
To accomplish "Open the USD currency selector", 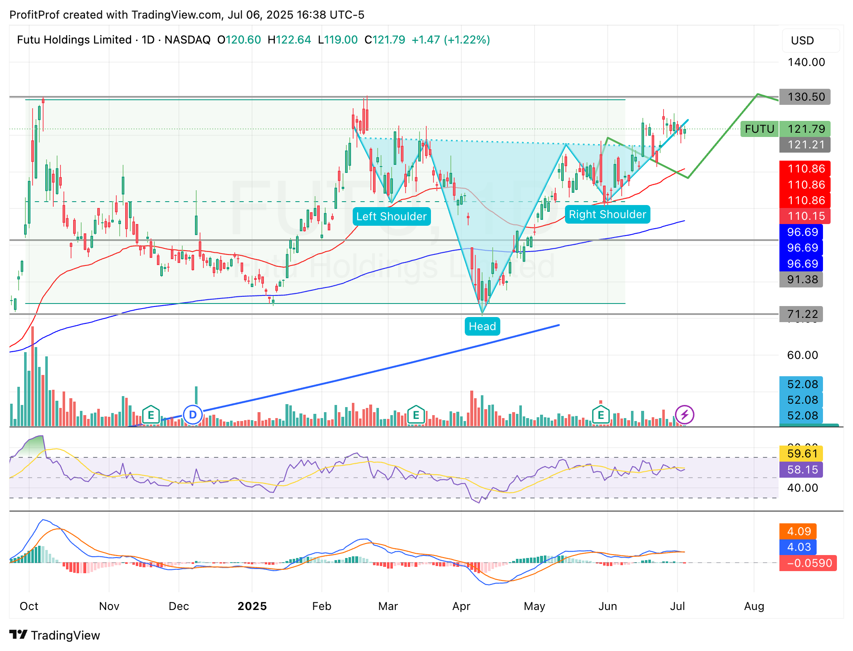I will [811, 41].
